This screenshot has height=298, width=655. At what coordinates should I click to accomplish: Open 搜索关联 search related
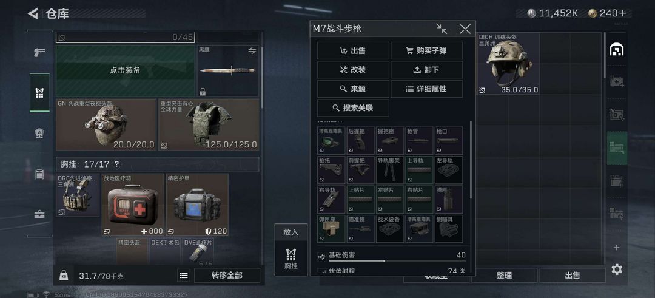tap(353, 108)
